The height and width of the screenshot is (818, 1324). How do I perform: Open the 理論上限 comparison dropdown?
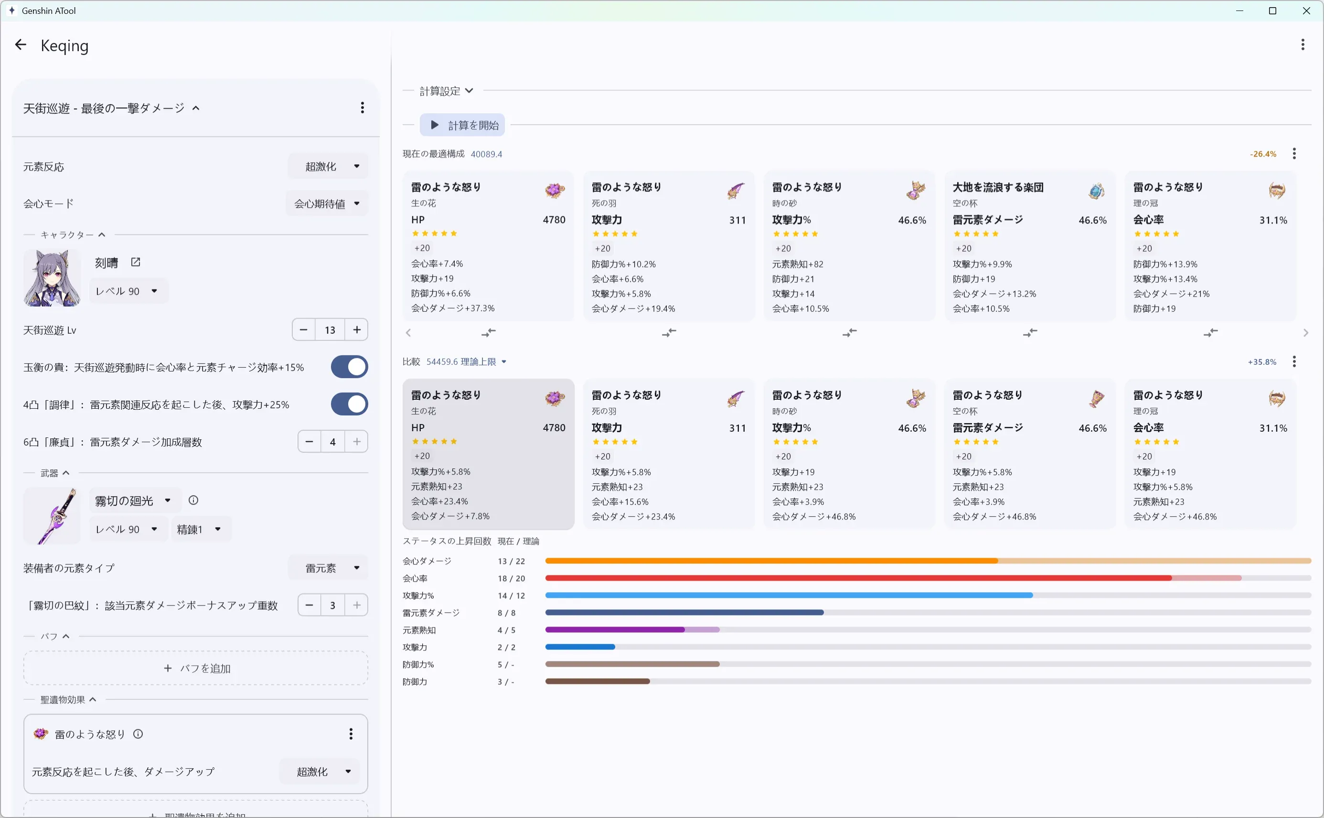pos(466,361)
